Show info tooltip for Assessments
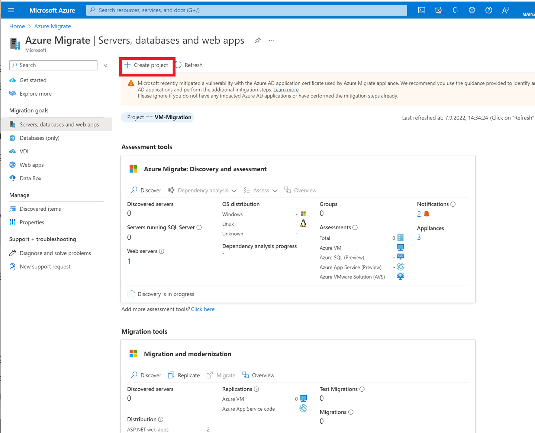The image size is (535, 433). [355, 227]
